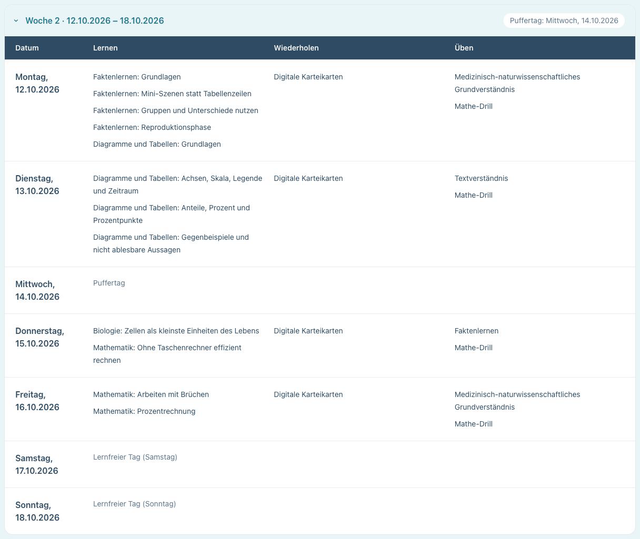This screenshot has width=640, height=539.
Task: Click "Faktenlernen: Grundlagen" entry
Action: click(137, 77)
